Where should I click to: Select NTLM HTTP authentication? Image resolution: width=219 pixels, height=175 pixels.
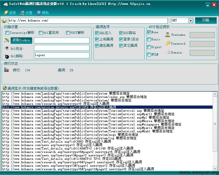149,54
